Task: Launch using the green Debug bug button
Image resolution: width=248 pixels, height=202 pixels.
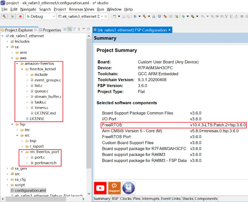Action: pyautogui.click(x=12, y=16)
